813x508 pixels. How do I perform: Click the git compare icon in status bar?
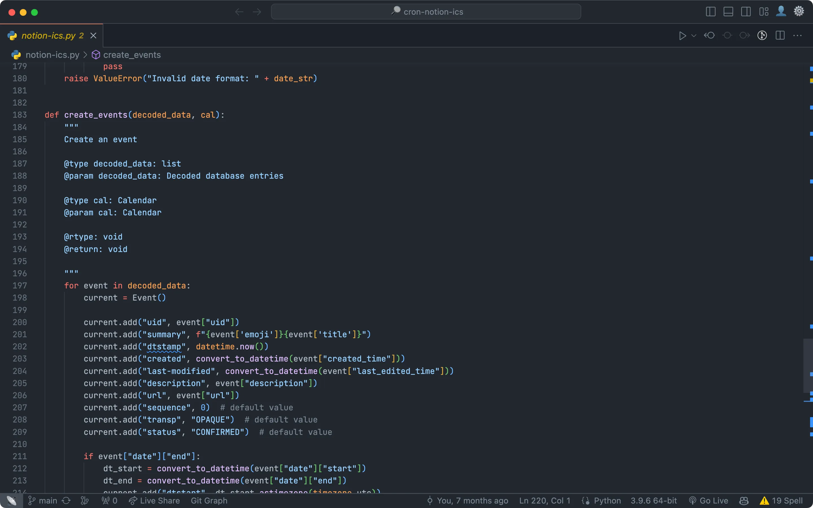point(85,501)
